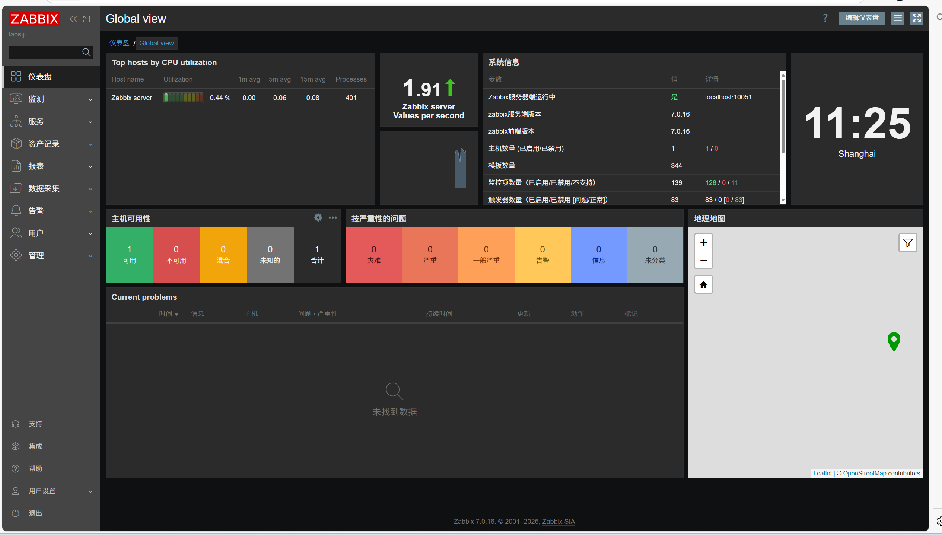The height and width of the screenshot is (535, 942).
Task: Click the green map marker pin
Action: click(894, 341)
